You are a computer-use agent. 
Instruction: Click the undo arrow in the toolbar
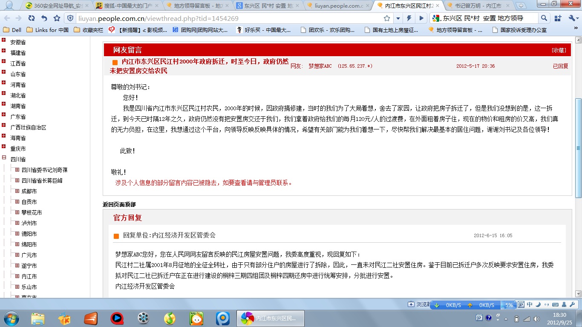(x=44, y=18)
